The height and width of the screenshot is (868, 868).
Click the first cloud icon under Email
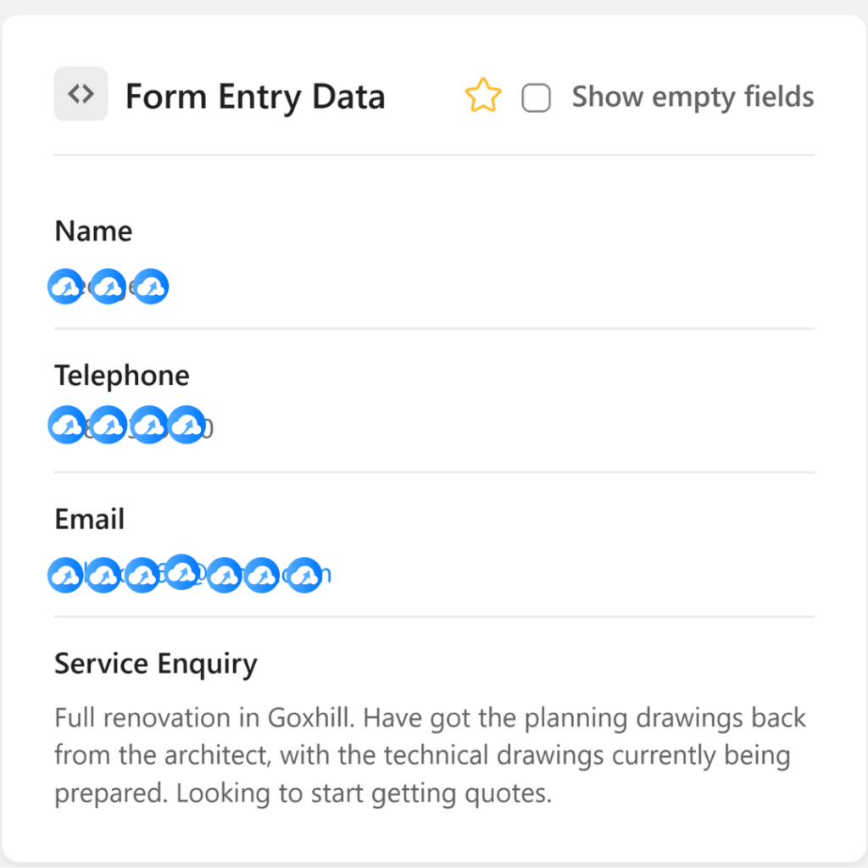[66, 576]
